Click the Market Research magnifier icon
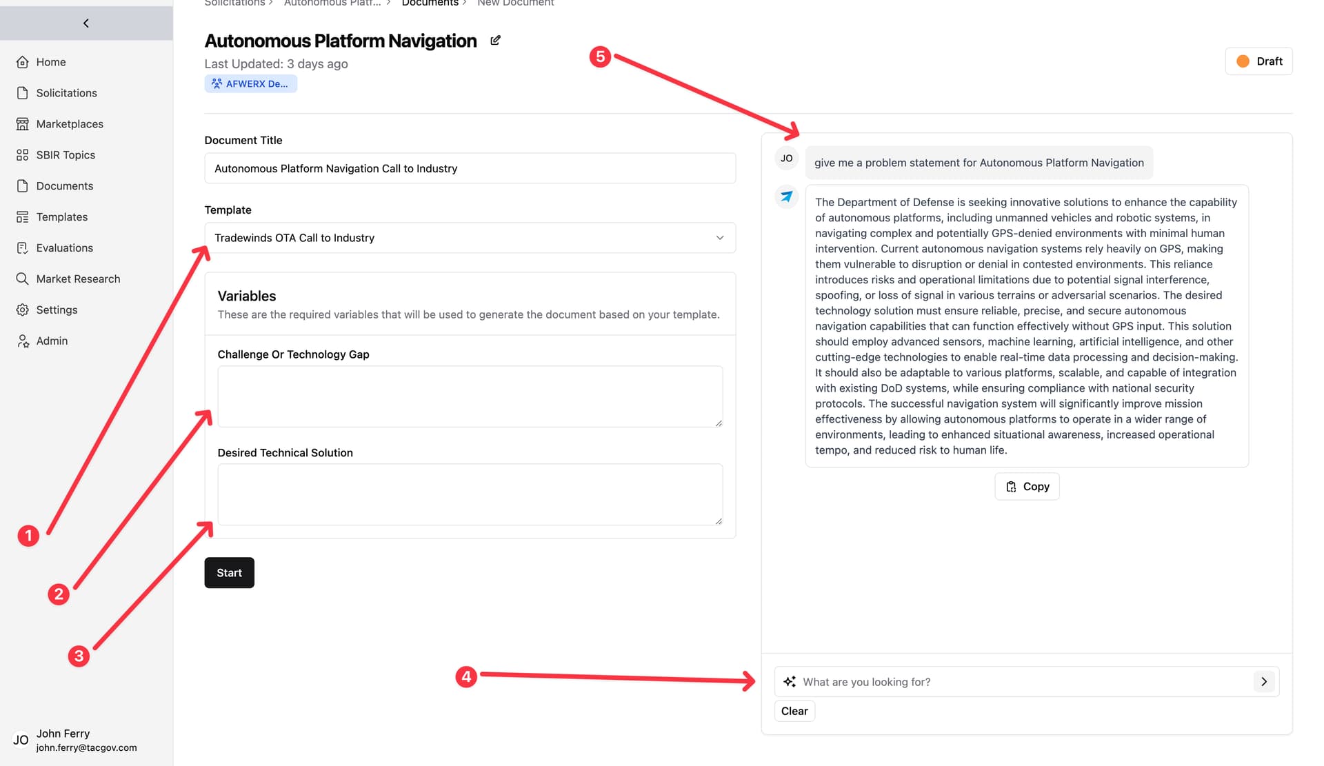 [x=23, y=279]
